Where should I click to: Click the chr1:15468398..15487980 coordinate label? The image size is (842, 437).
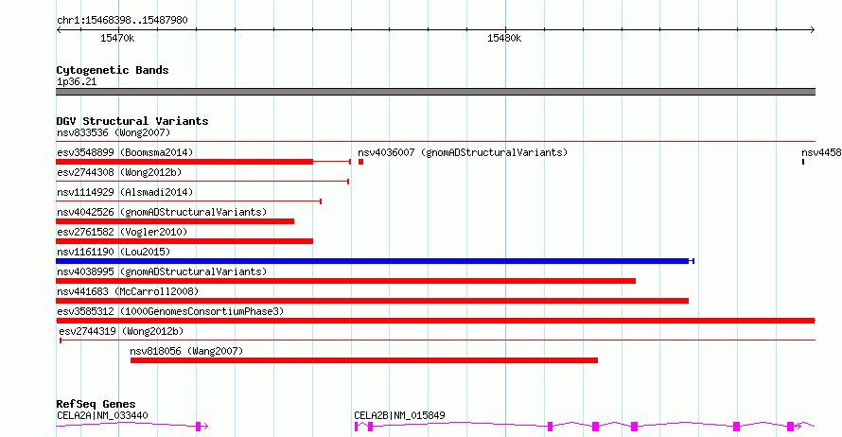pyautogui.click(x=122, y=20)
